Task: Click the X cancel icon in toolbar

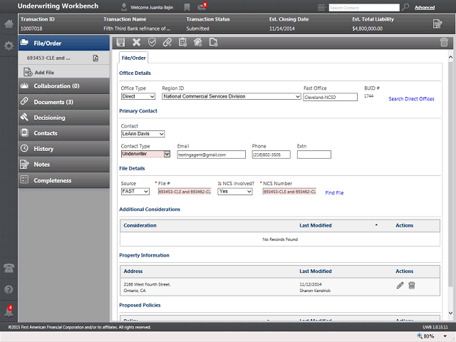Action: click(136, 43)
